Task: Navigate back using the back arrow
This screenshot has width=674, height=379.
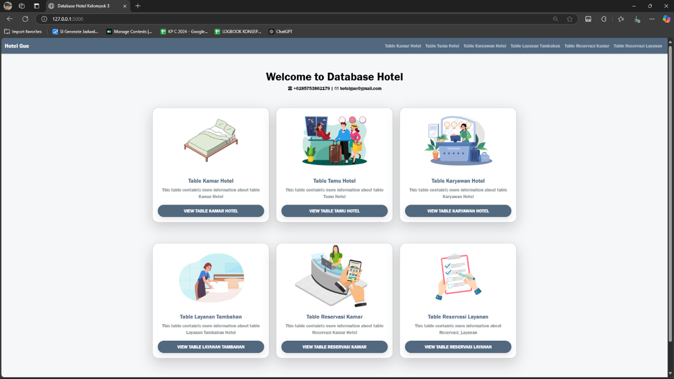Action: pos(9,19)
